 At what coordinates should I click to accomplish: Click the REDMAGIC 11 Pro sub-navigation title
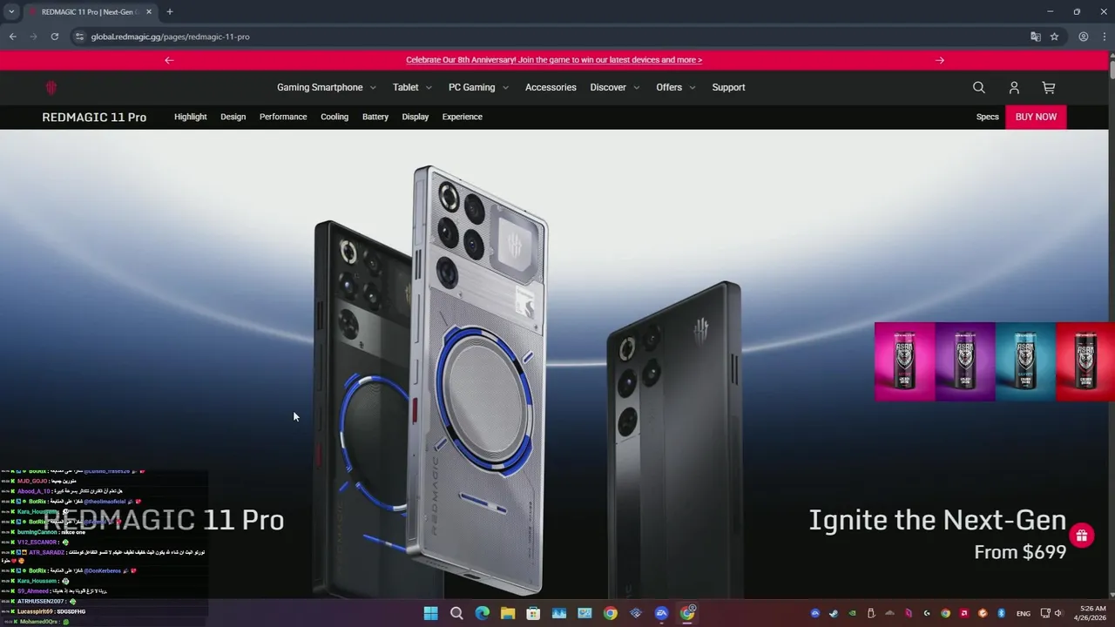[x=94, y=117]
